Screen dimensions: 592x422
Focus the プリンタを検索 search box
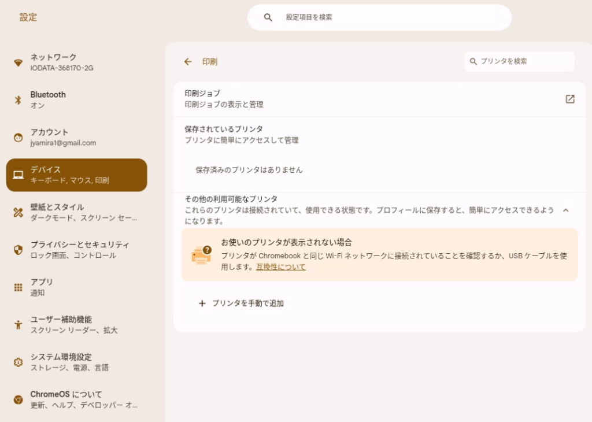point(519,61)
